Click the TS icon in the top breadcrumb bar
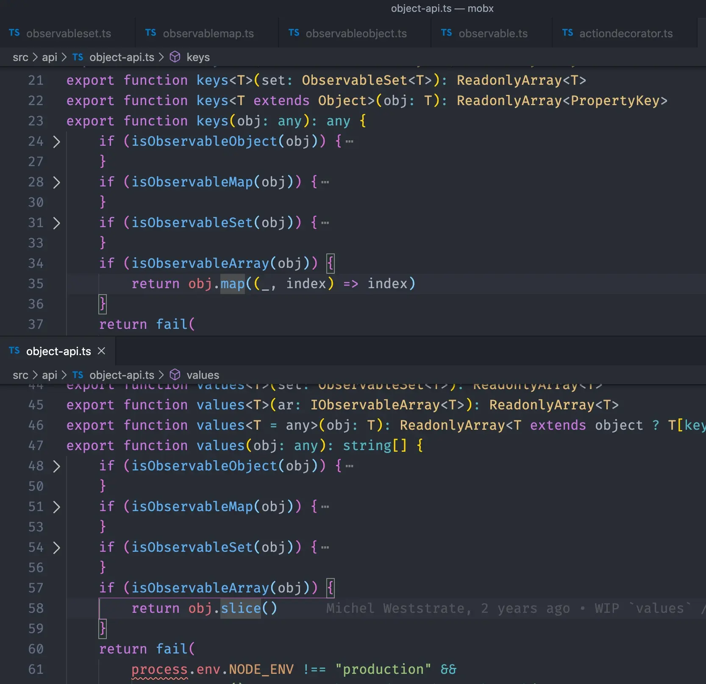The width and height of the screenshot is (706, 684). point(78,57)
